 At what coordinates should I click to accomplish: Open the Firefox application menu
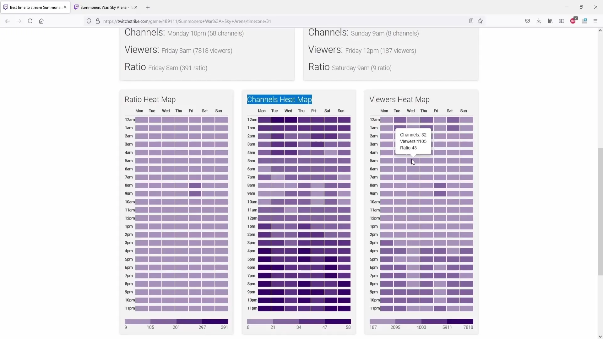[x=595, y=21]
